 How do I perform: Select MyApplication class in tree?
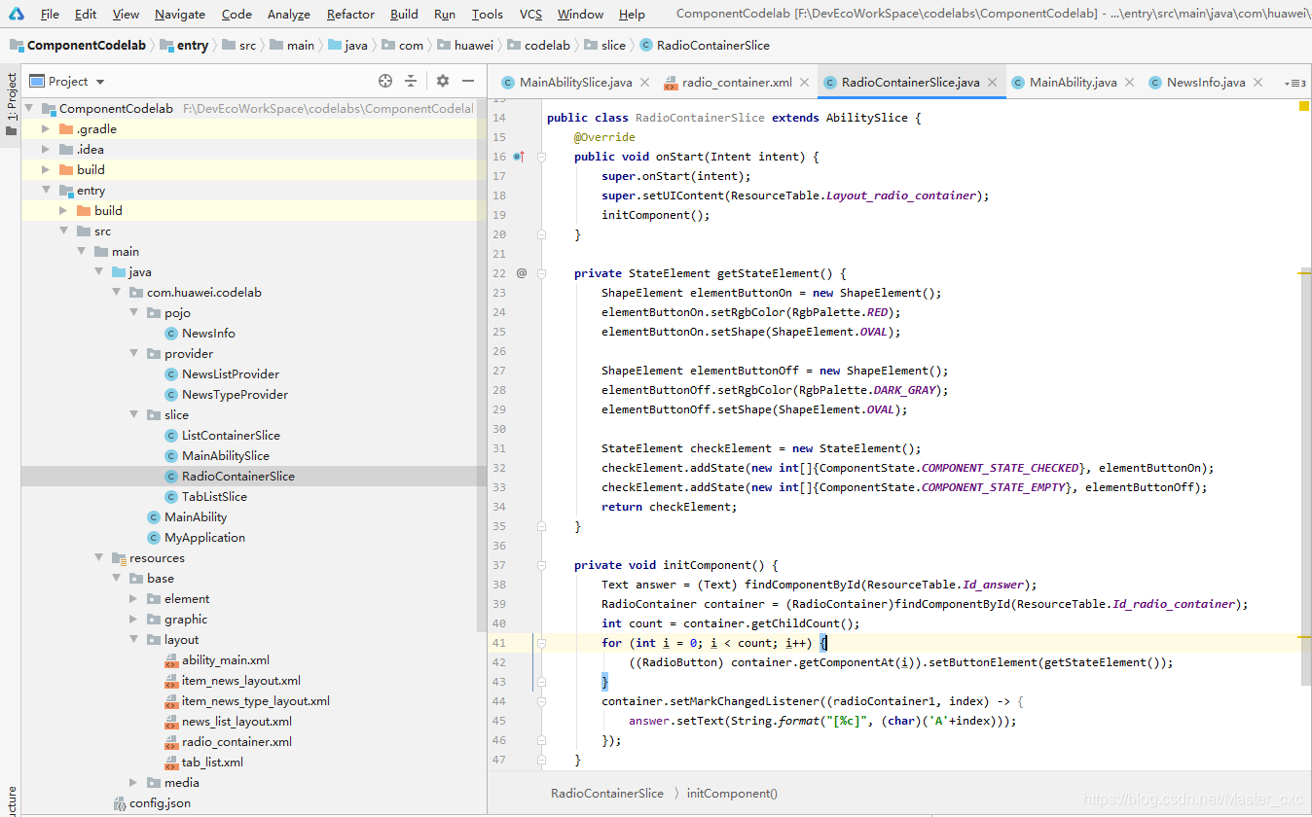click(204, 537)
